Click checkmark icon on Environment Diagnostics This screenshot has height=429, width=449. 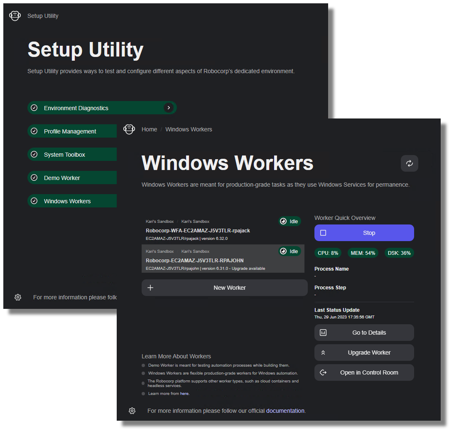tap(34, 108)
